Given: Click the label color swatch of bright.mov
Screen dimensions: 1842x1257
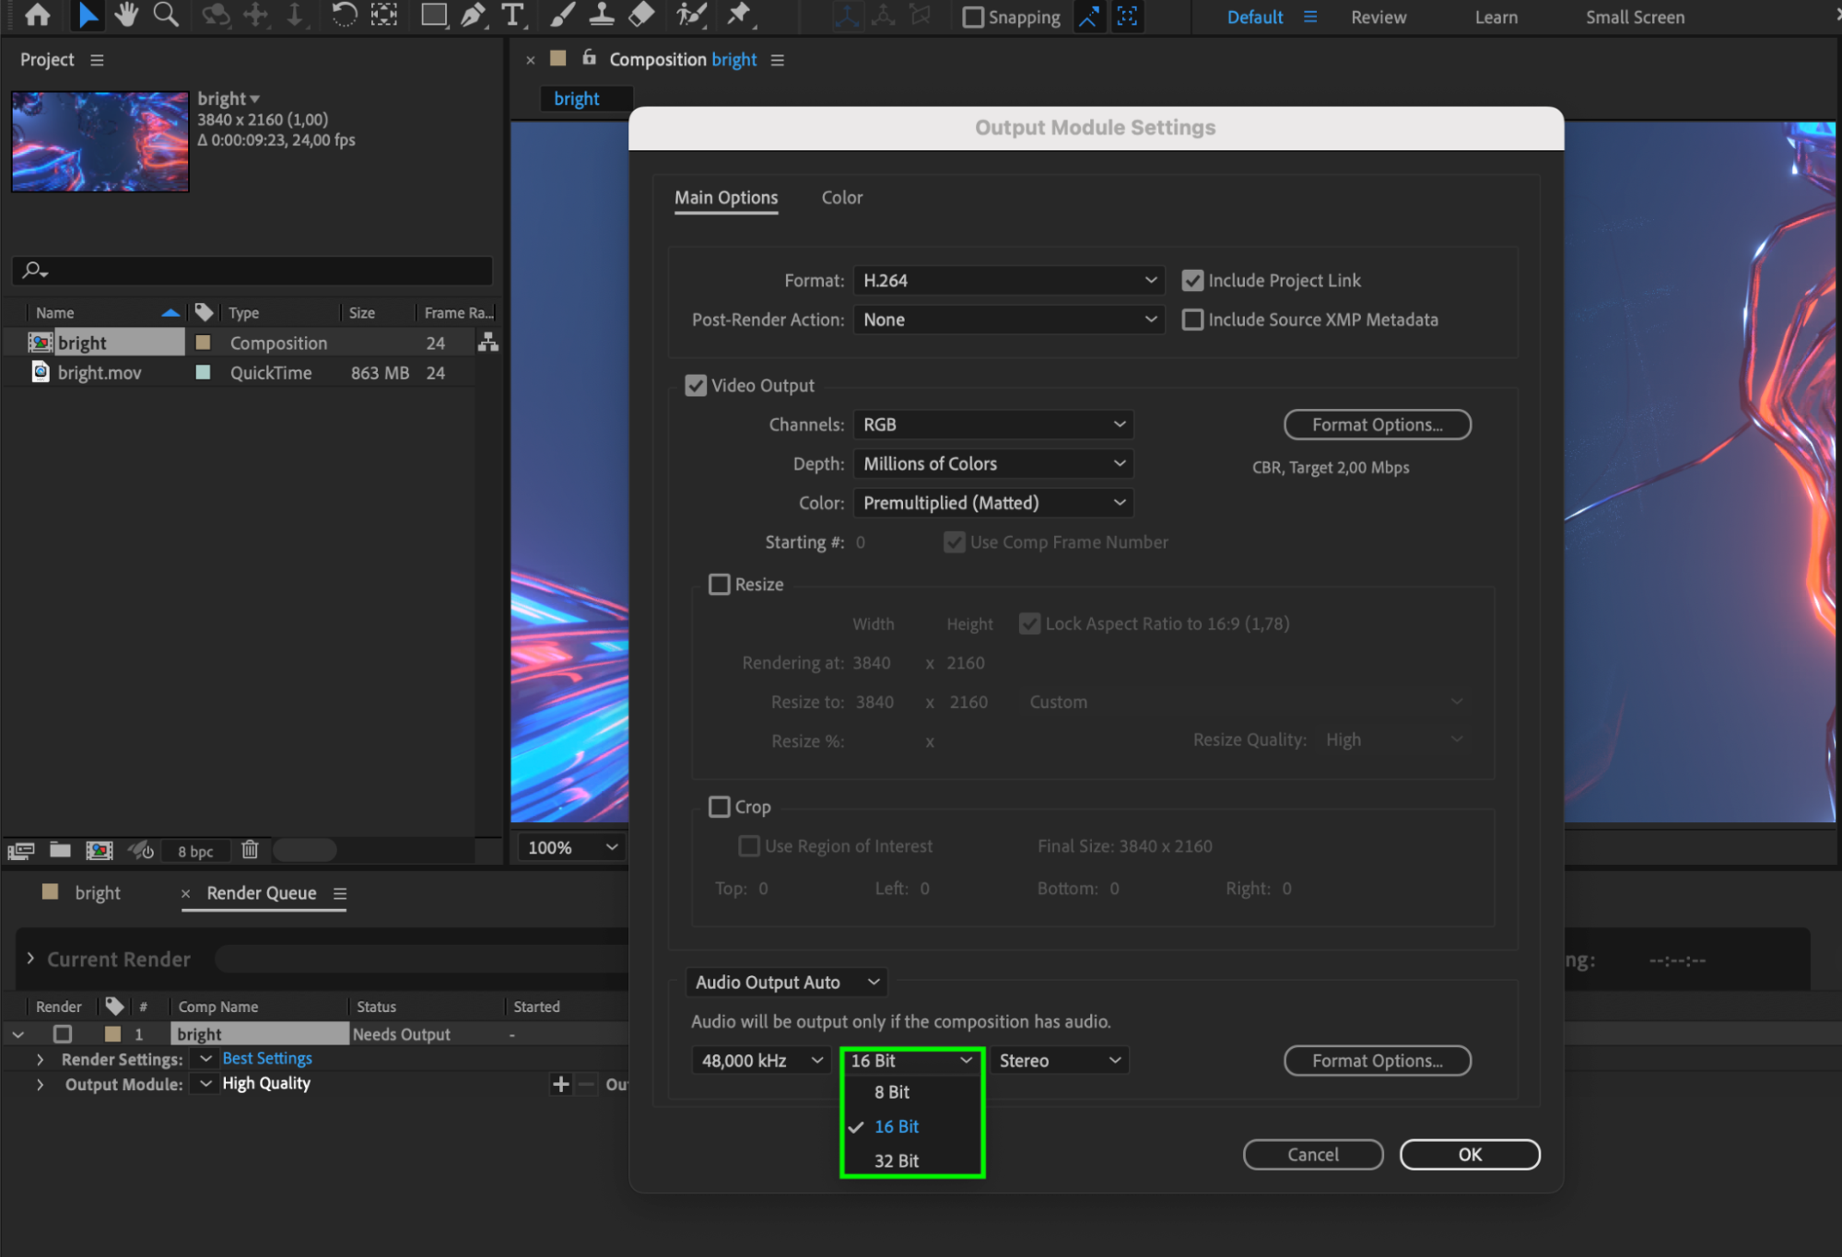Looking at the screenshot, I should (x=204, y=373).
